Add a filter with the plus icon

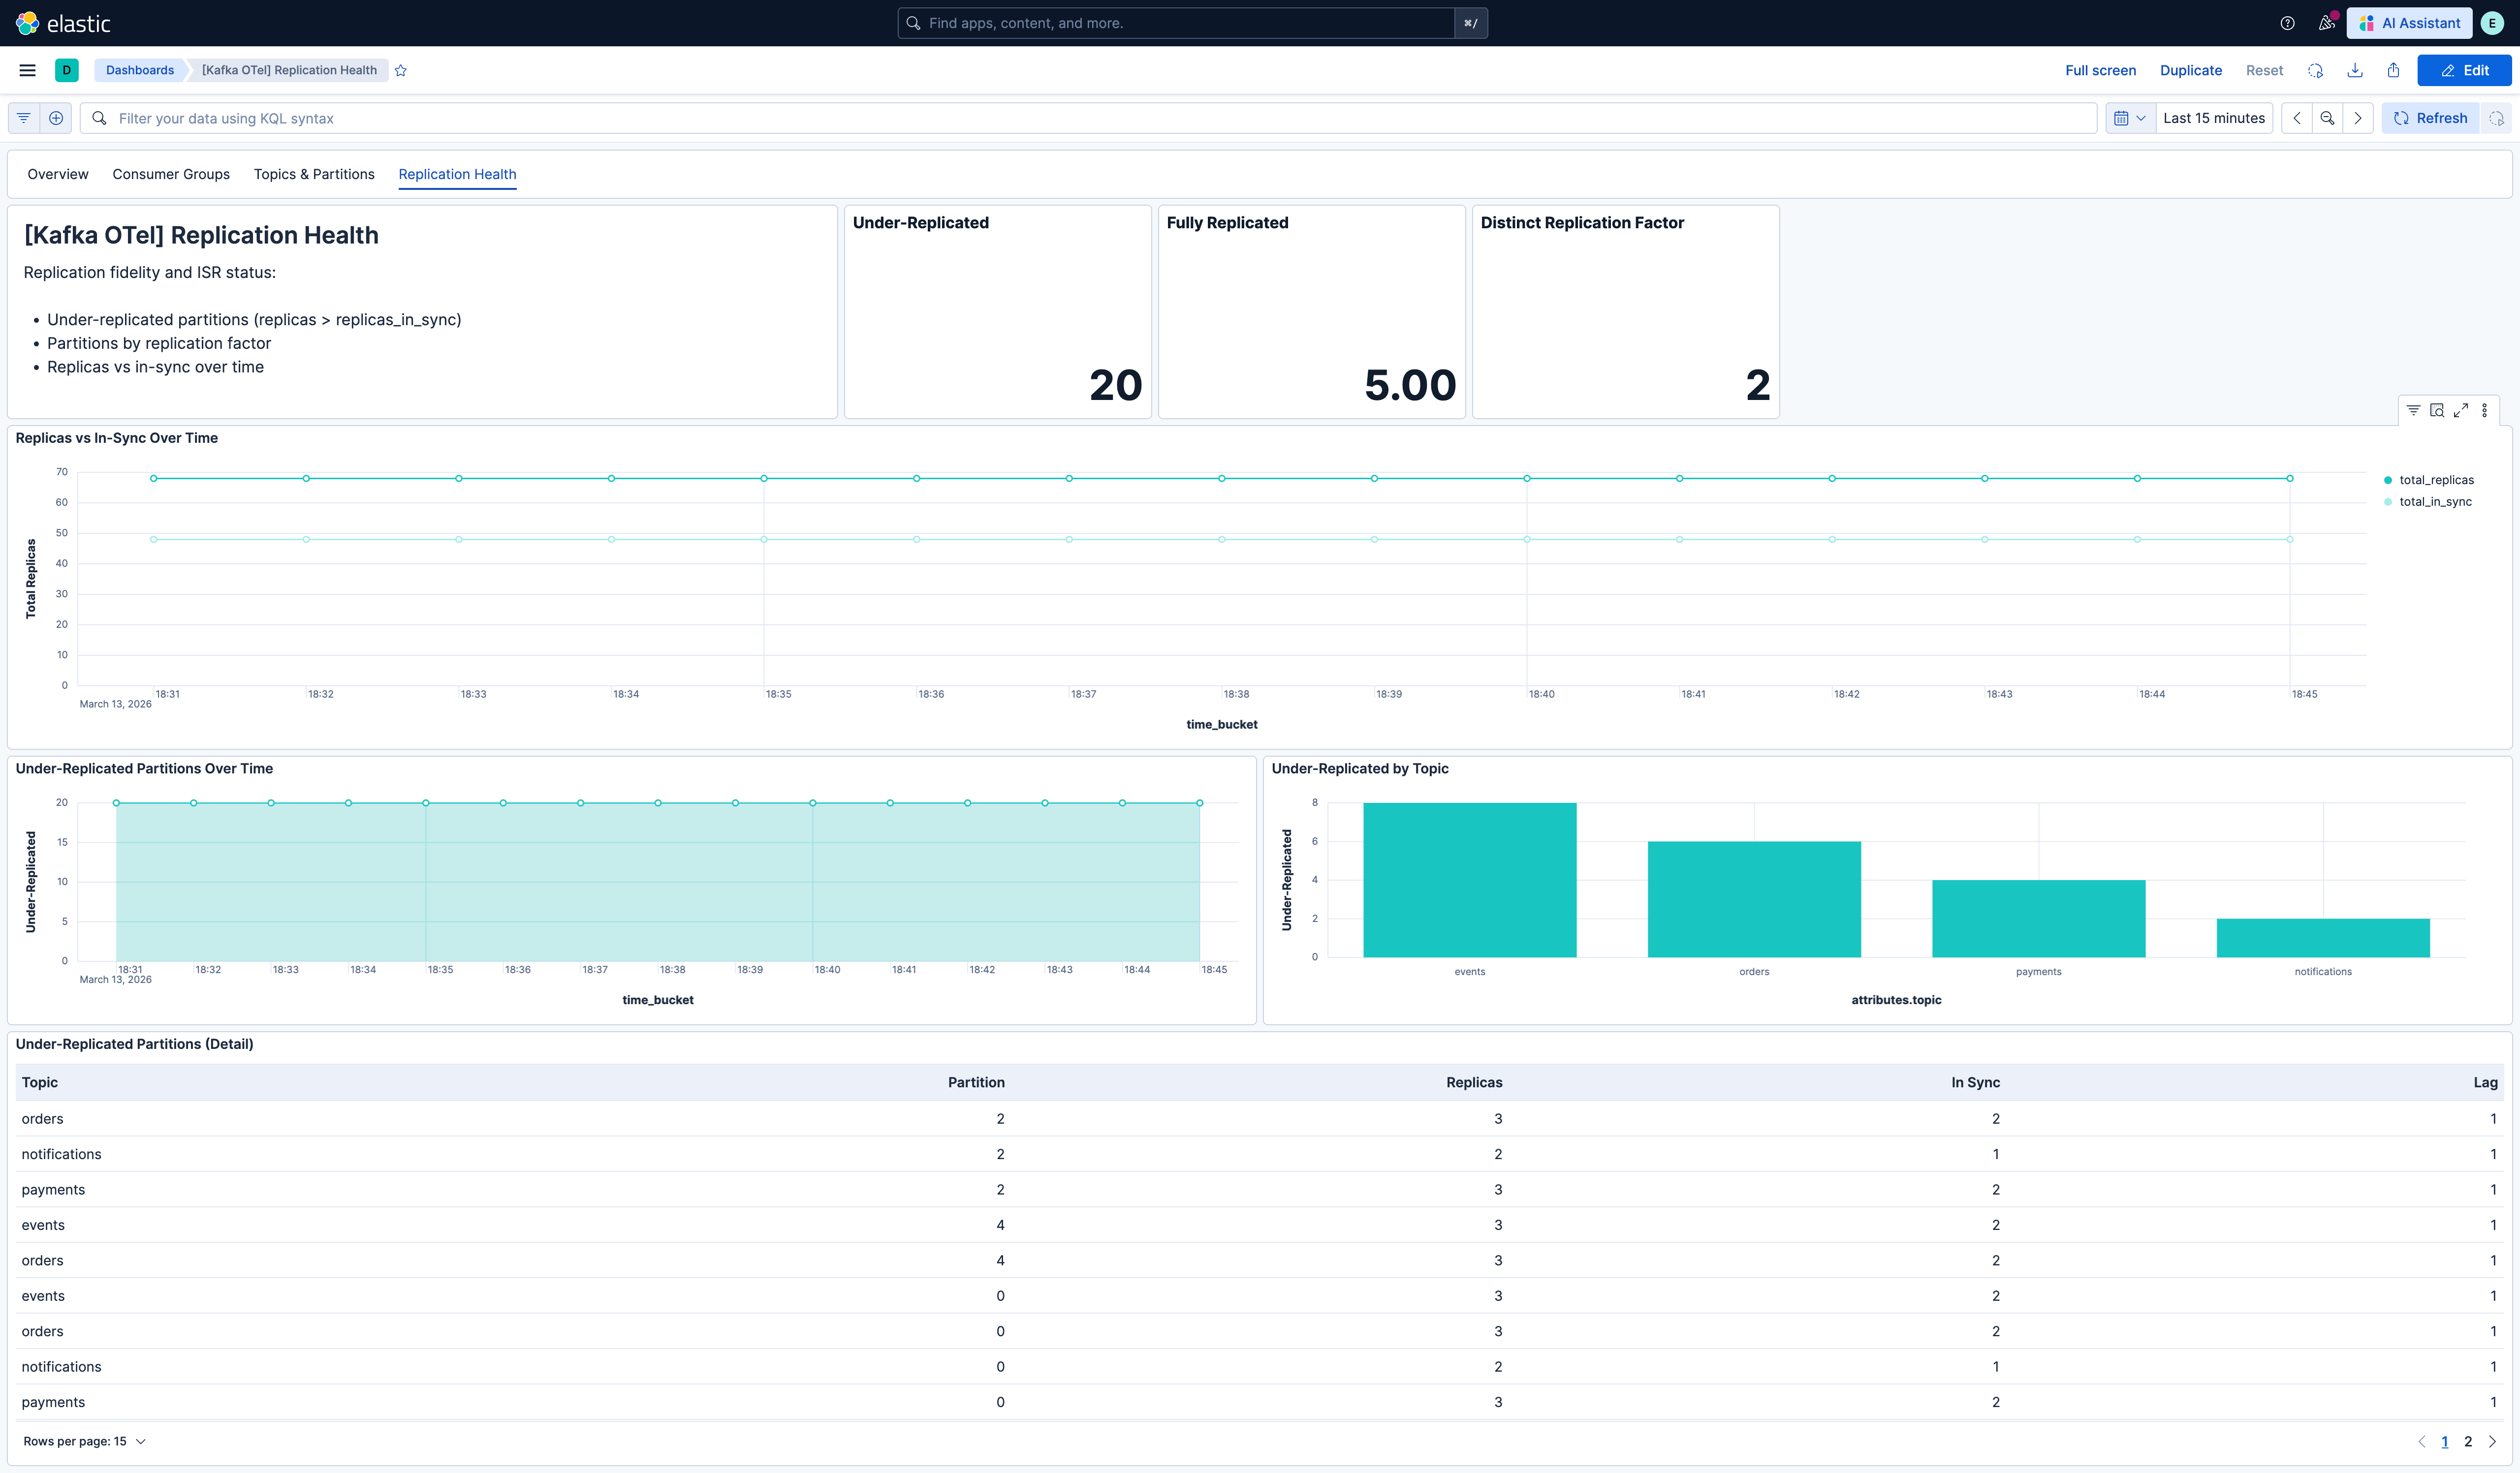coord(56,118)
